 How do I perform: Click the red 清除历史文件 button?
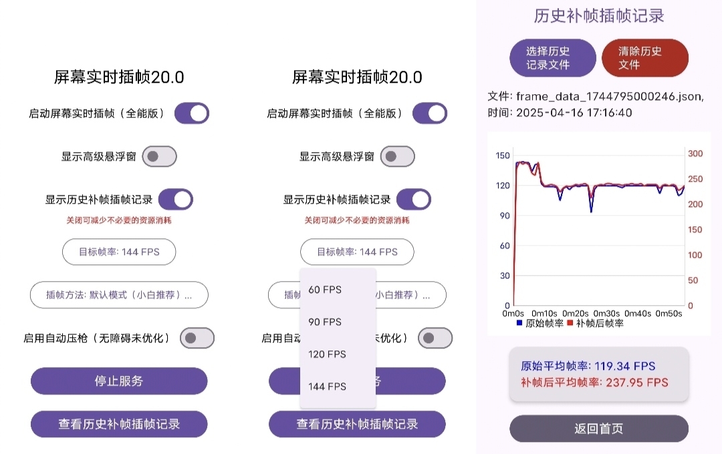tap(645, 58)
